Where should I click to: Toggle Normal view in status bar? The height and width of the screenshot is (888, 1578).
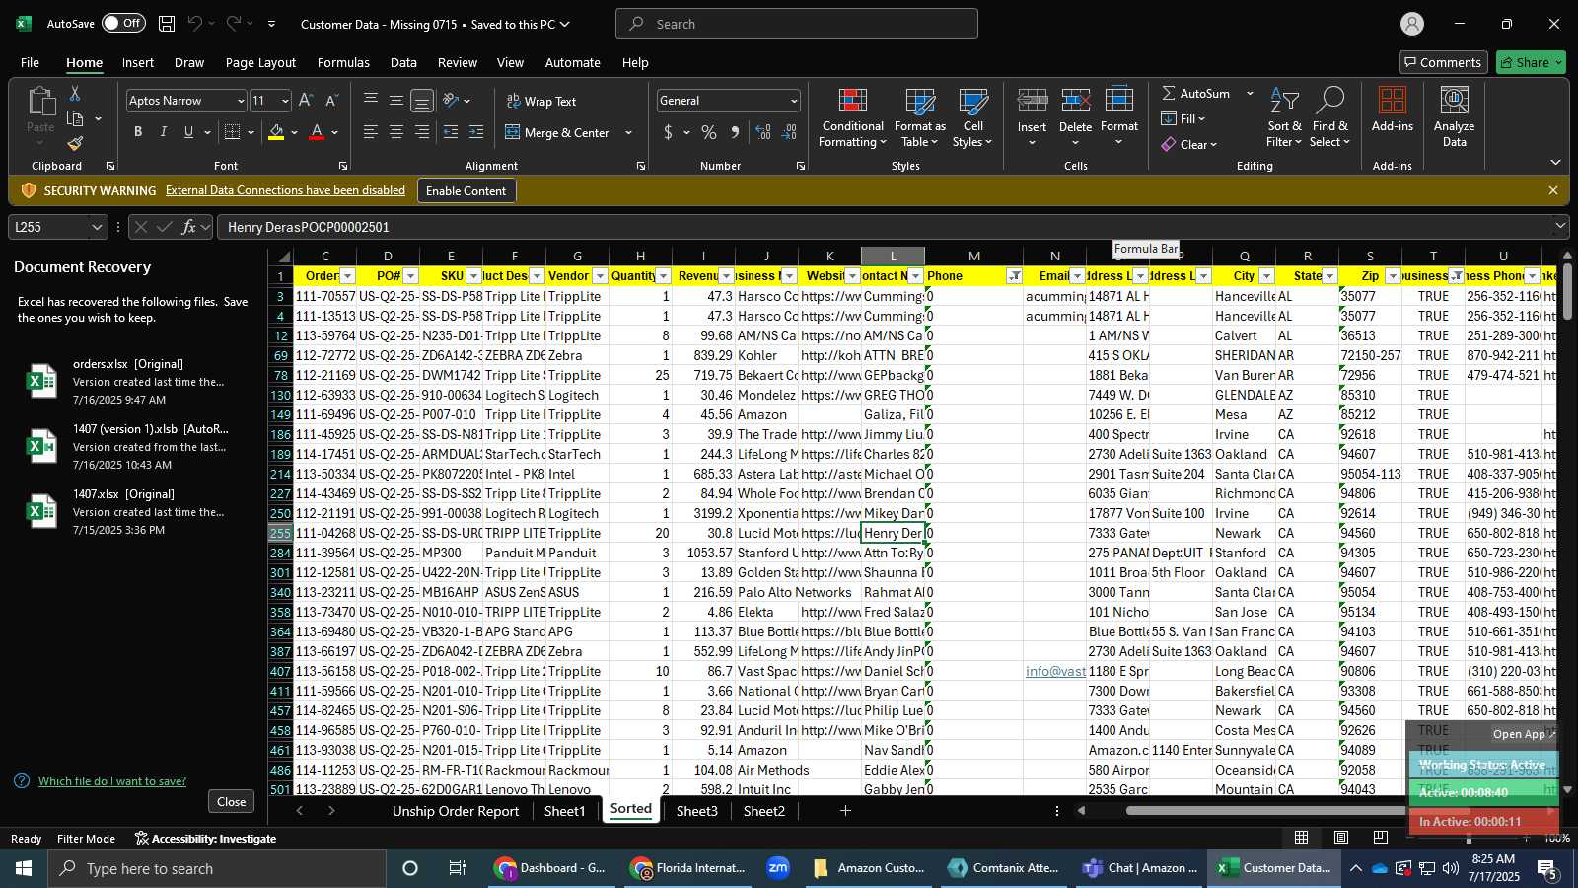pos(1302,838)
